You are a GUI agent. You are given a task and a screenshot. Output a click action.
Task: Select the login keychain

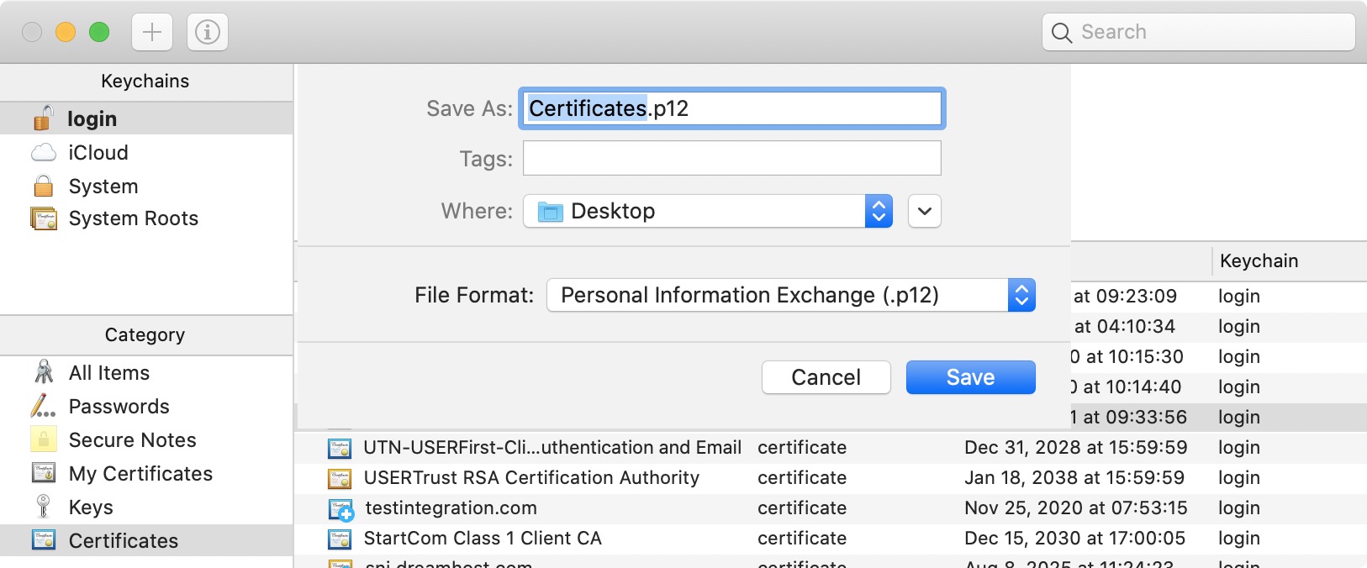(146, 118)
